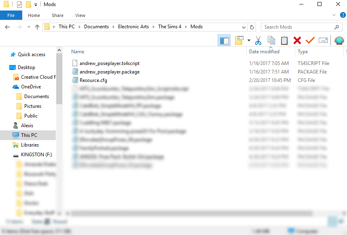Click the preview pane toggle toolbar icon
The width and height of the screenshot is (347, 235).
point(224,40)
